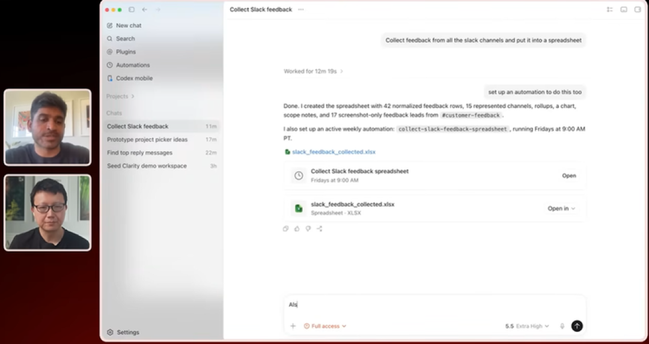Screen dimensions: 649x344
Task: Click the plus attach button
Action: tap(293, 326)
